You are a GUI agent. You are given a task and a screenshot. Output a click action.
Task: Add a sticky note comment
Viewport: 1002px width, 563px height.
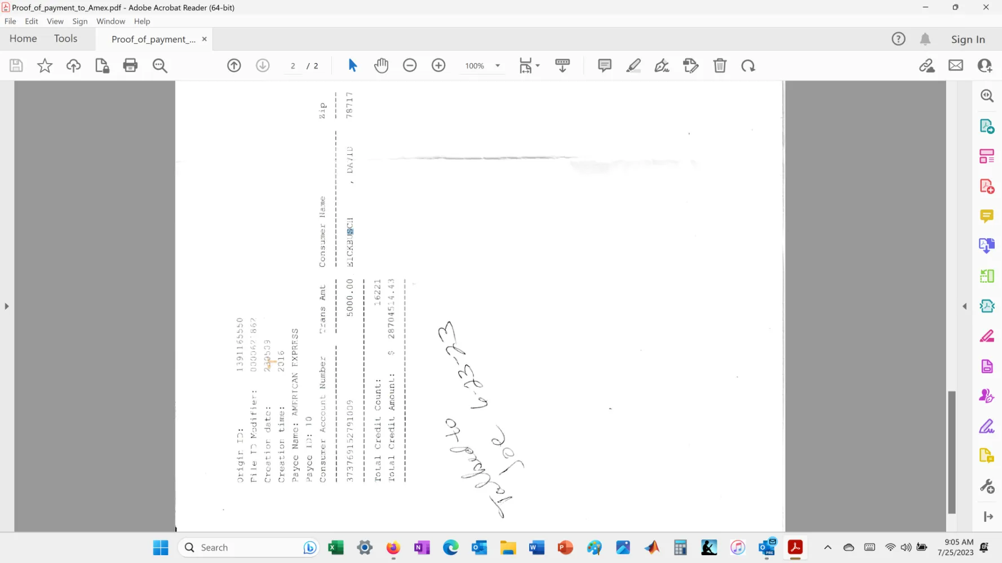pyautogui.click(x=605, y=66)
